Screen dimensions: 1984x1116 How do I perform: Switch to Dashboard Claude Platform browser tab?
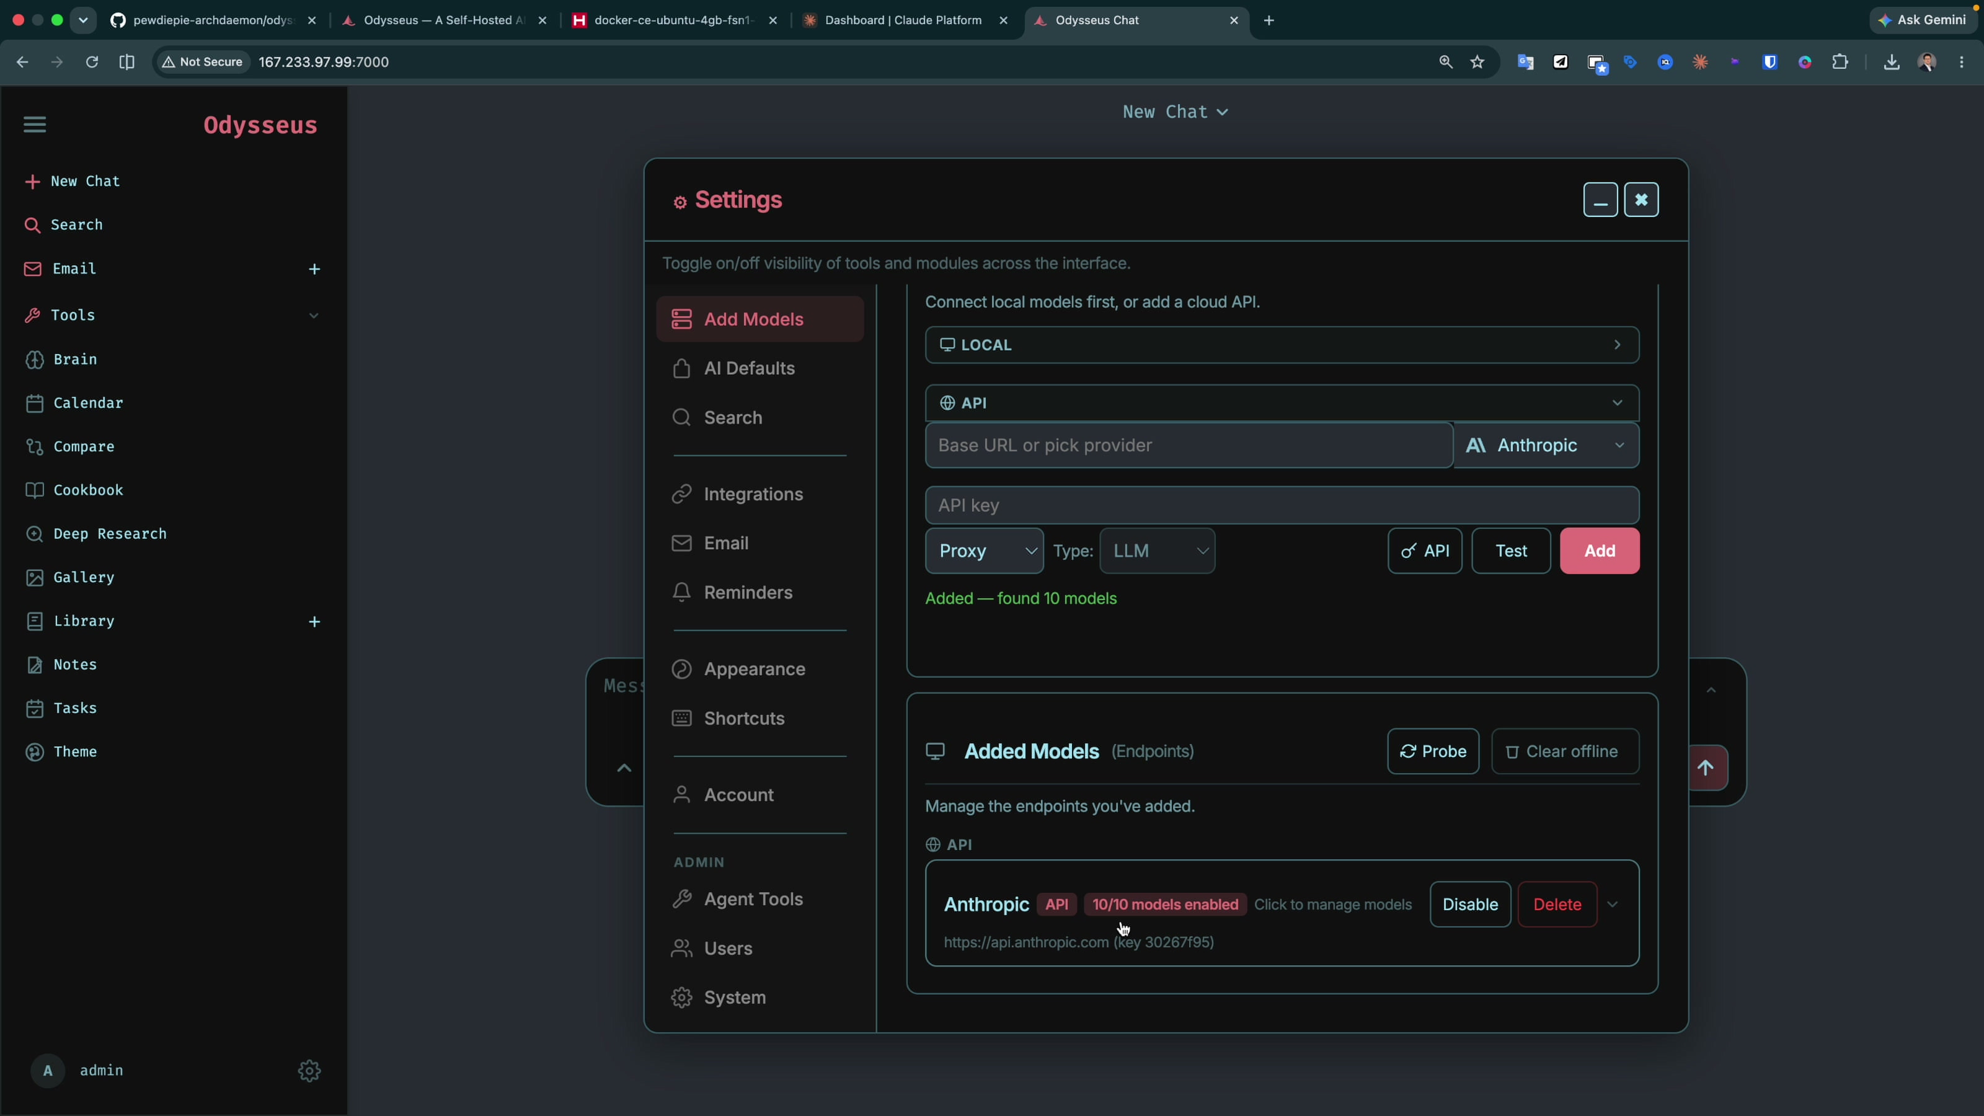tap(903, 20)
